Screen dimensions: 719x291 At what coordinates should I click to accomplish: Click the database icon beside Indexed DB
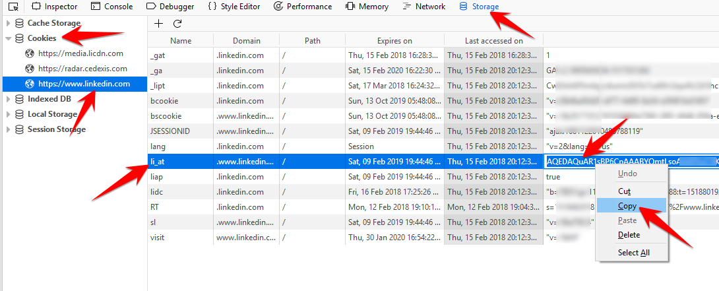(19, 99)
